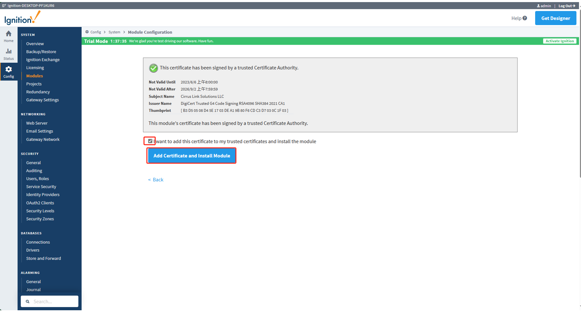Click the Issuer Name DigiCert value
Viewport: 581px width, 312px height.
tap(232, 104)
